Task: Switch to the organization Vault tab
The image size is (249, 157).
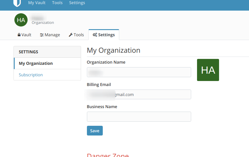Action: click(24, 35)
